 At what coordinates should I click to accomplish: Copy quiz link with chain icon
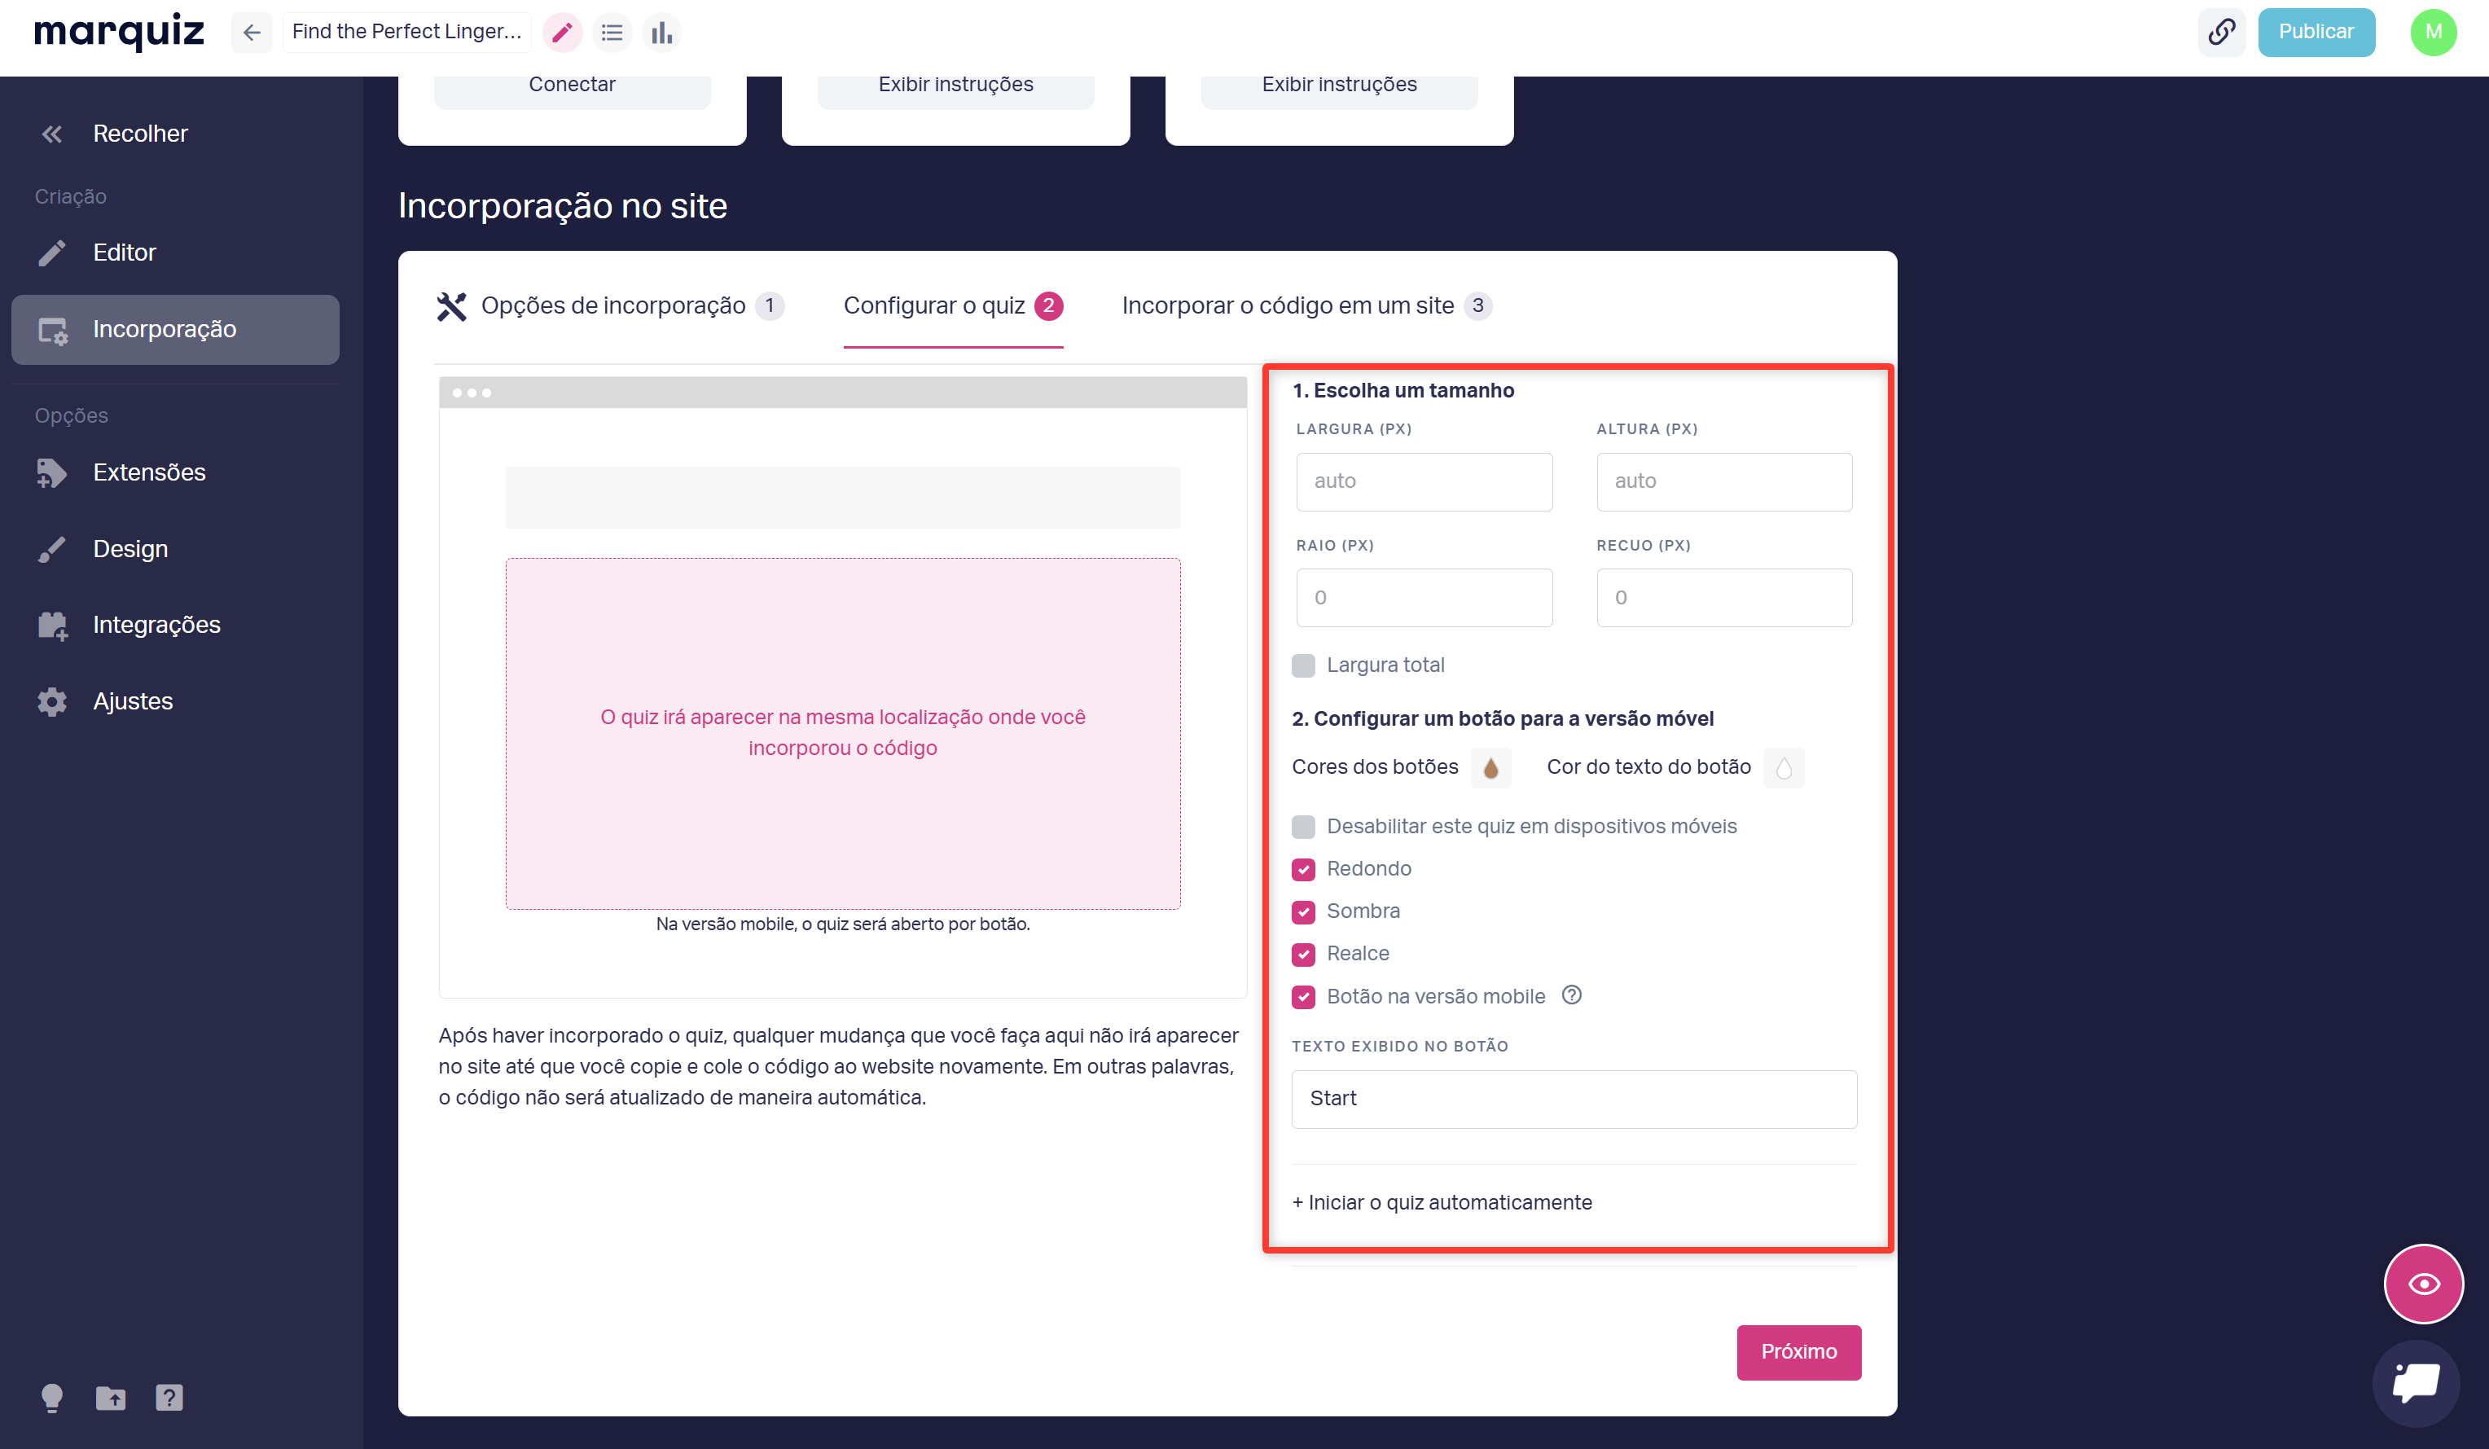[x=2221, y=33]
